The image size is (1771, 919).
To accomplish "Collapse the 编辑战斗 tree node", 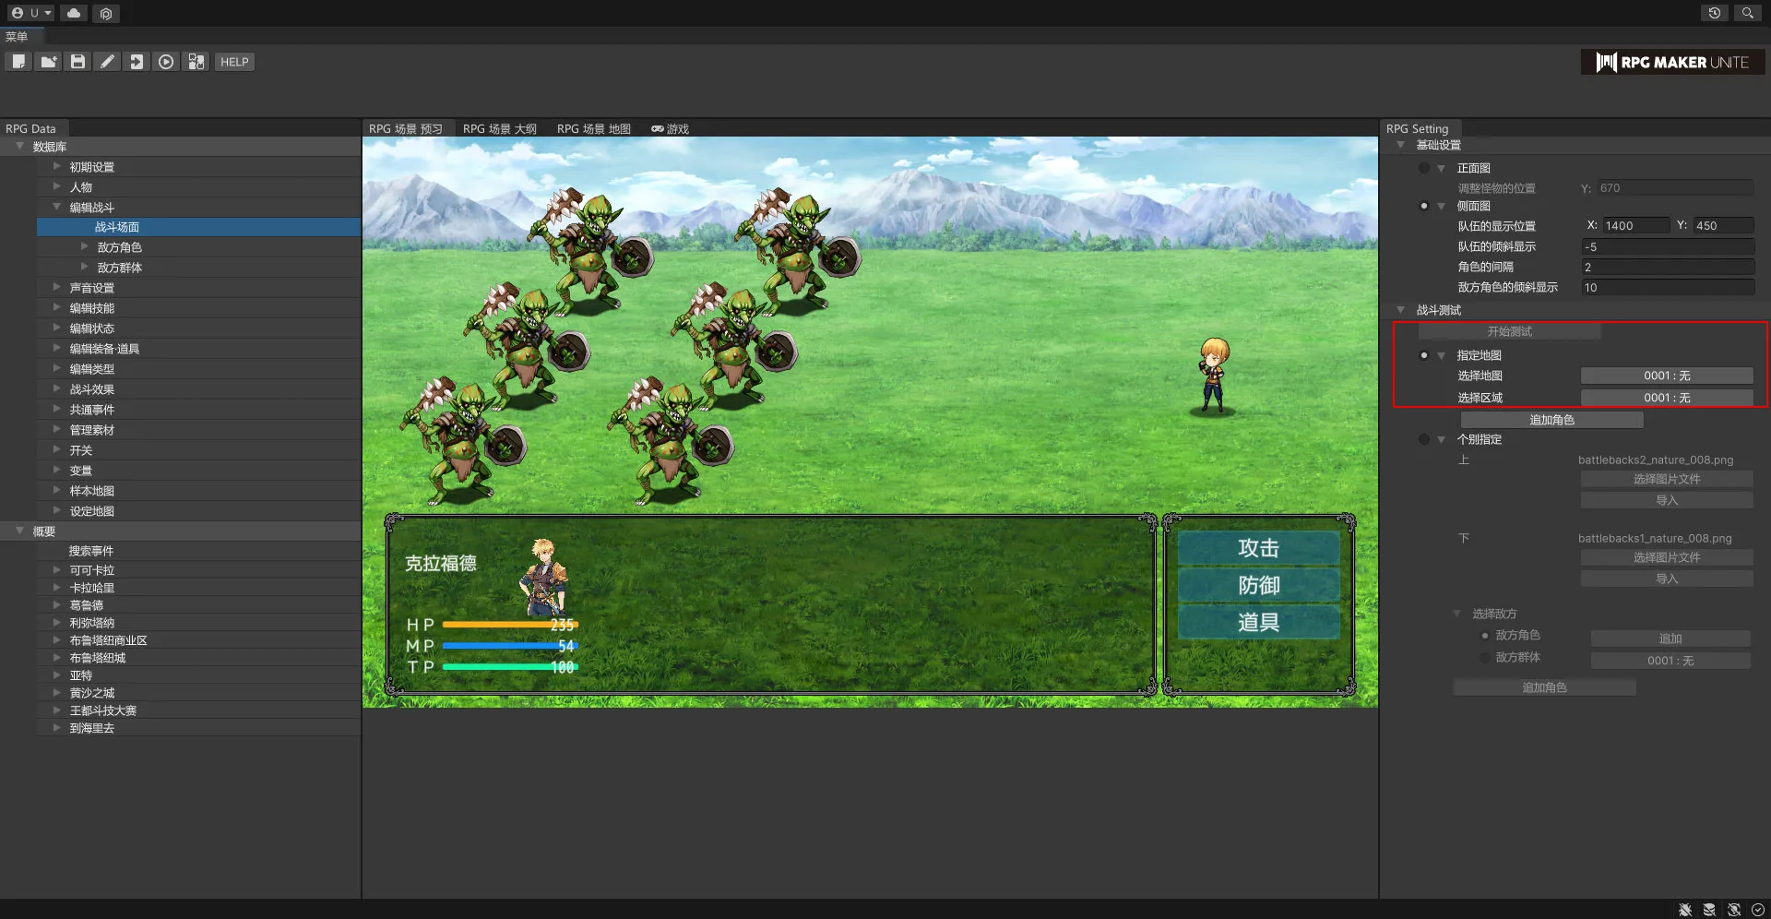I will point(57,208).
